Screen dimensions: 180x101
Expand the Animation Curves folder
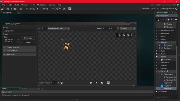[x=157, y=31]
